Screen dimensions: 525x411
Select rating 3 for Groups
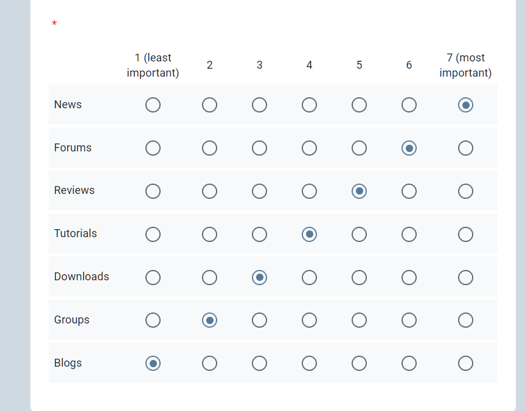(x=260, y=320)
